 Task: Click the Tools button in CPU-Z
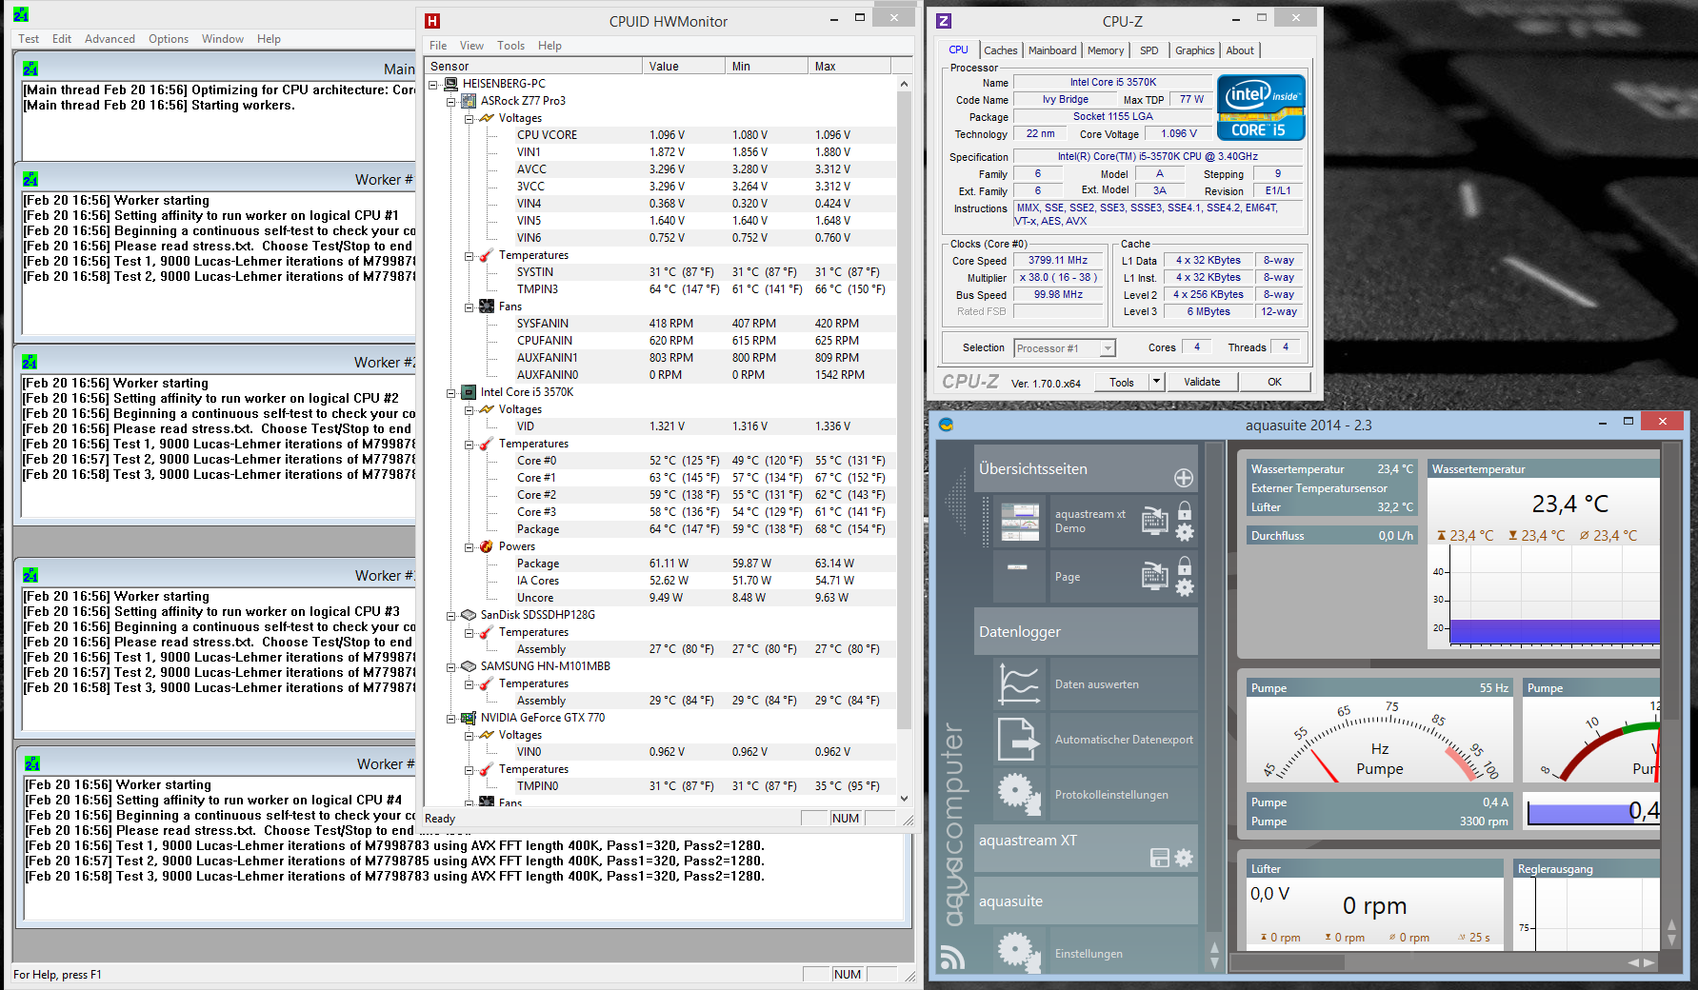[x=1122, y=382]
